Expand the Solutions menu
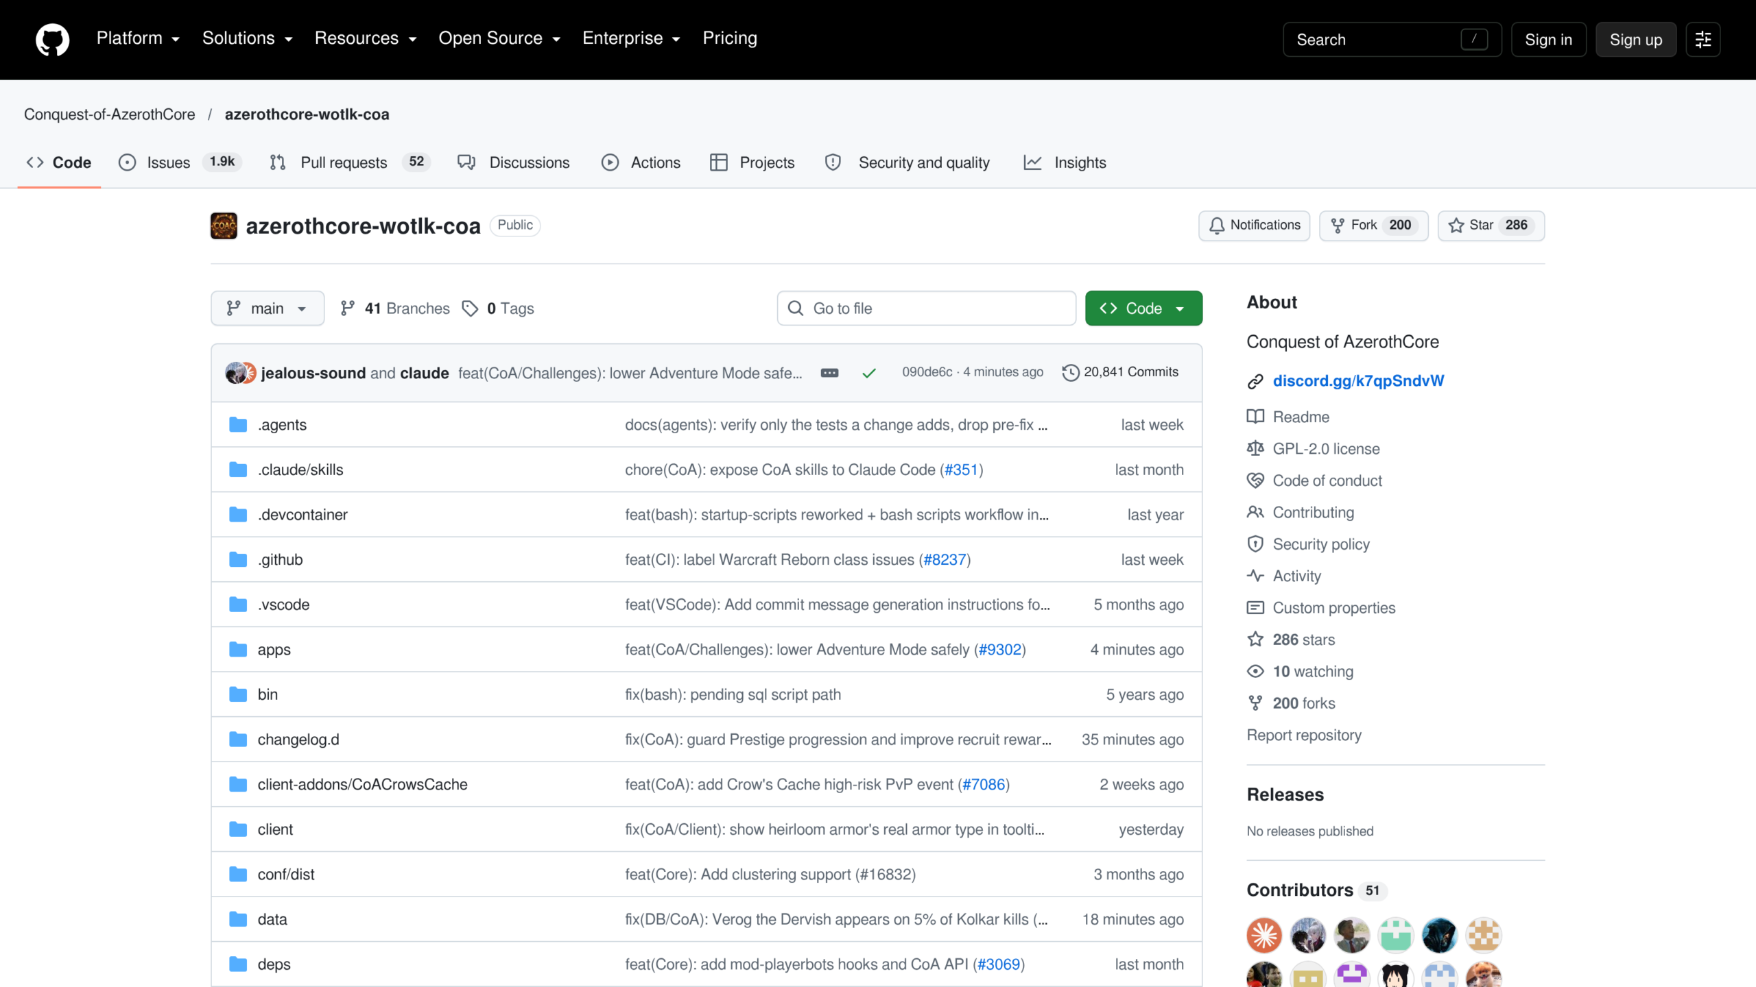The image size is (1756, 987). [247, 38]
